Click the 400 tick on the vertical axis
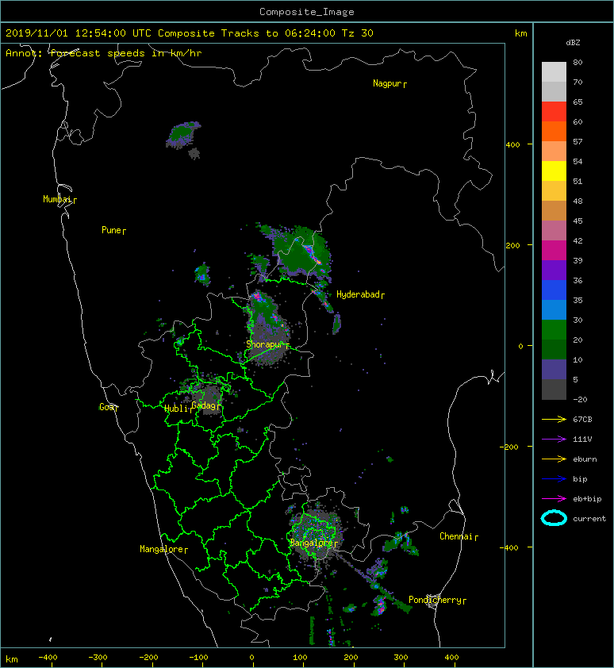 point(512,145)
